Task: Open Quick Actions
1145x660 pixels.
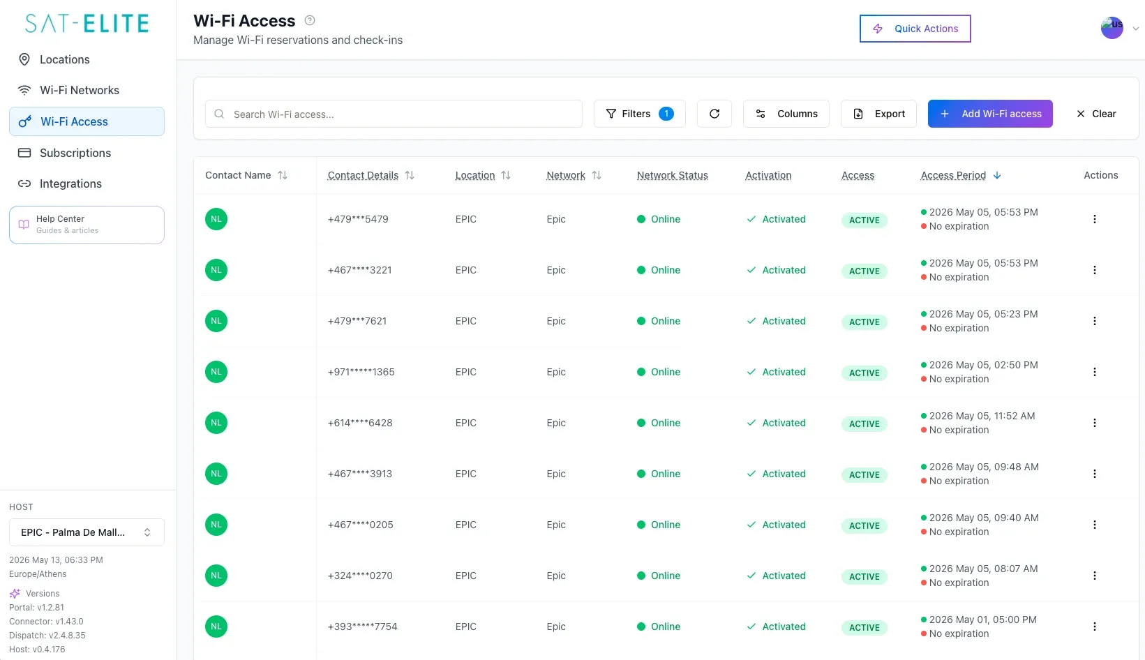Action: coord(915,29)
